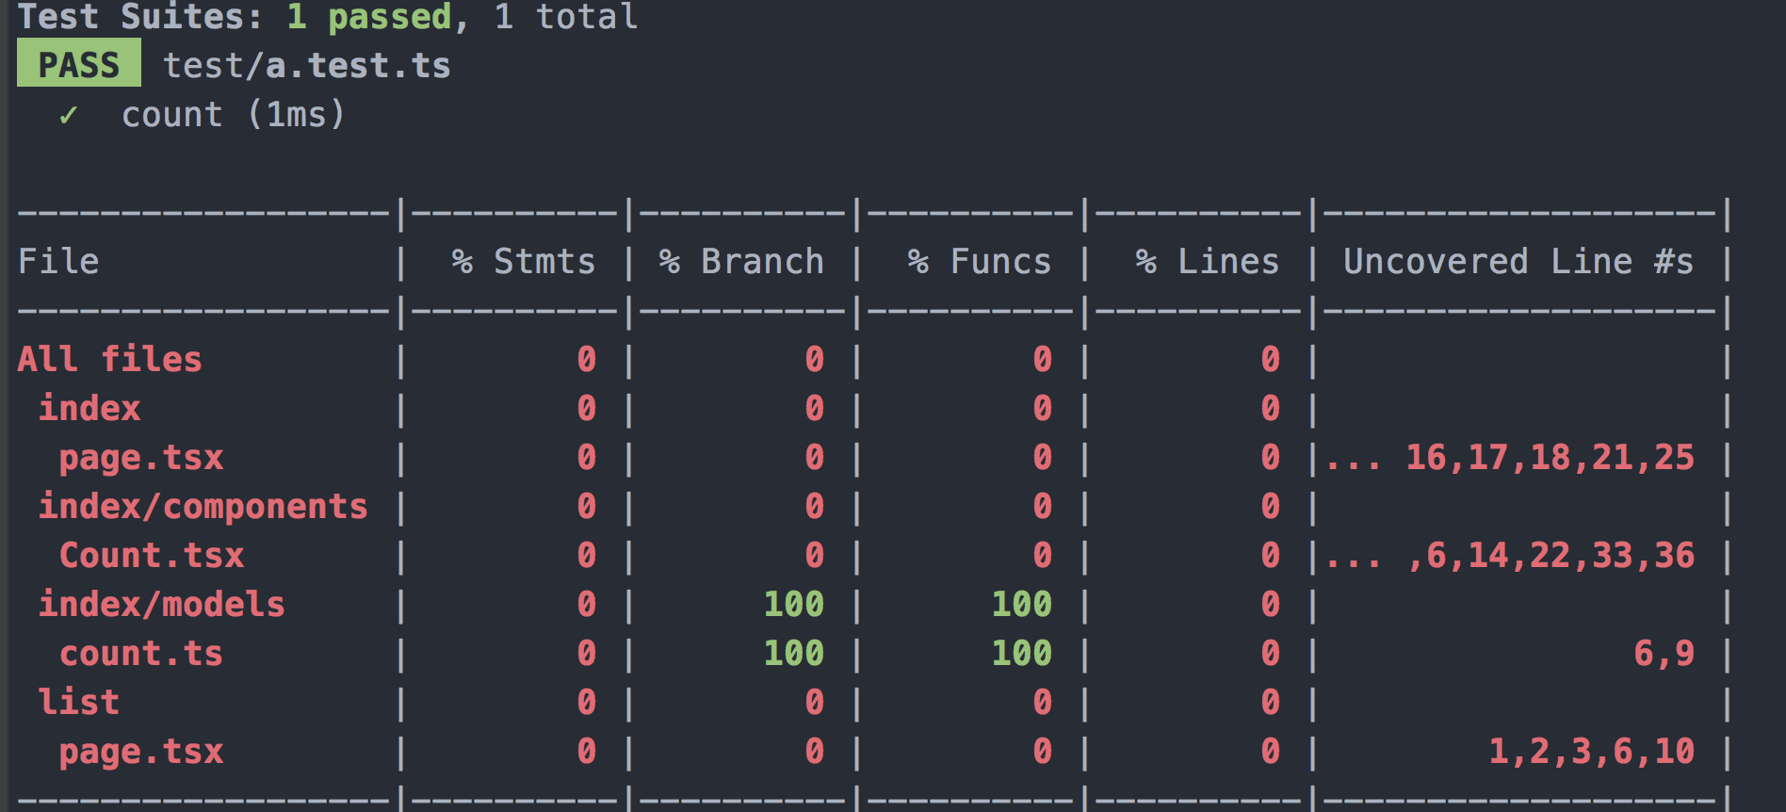
Task: Click uncovered lines ',6,14,22,33,36'
Action: pyautogui.click(x=1551, y=556)
